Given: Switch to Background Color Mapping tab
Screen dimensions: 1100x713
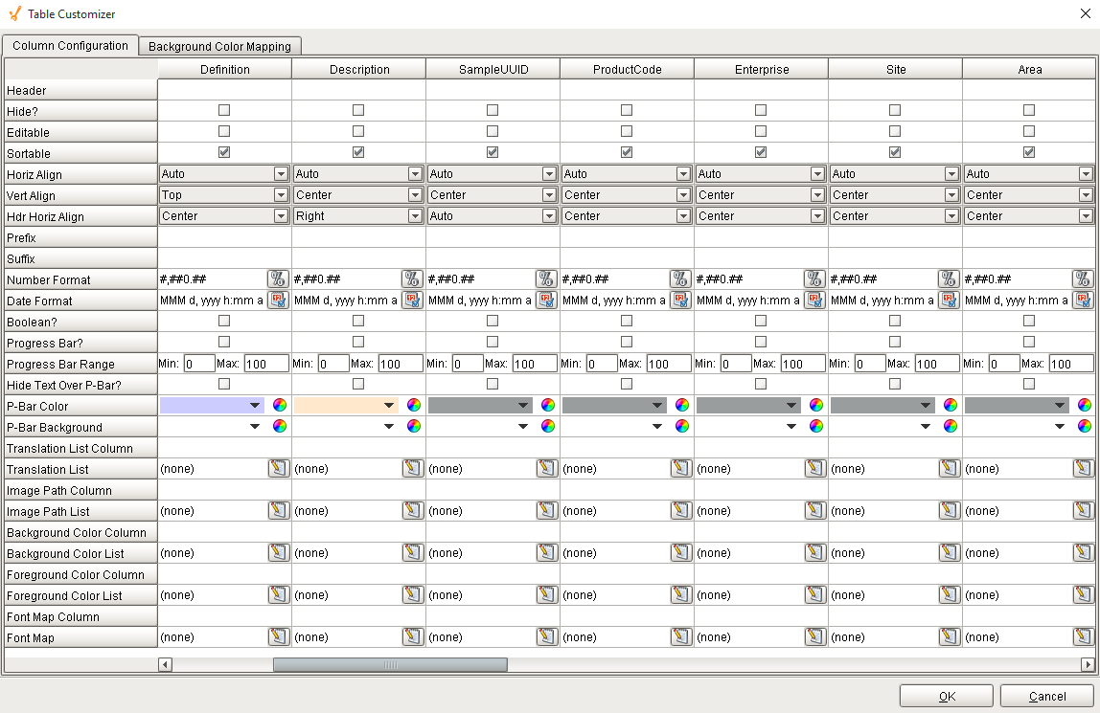Looking at the screenshot, I should [x=219, y=46].
